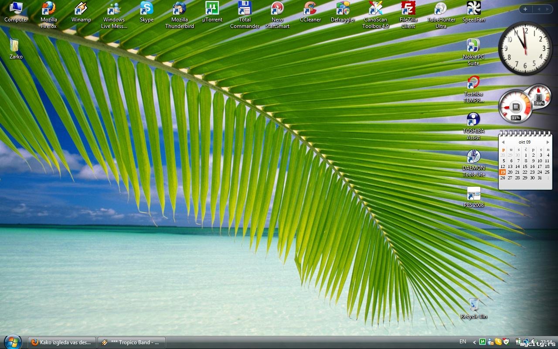Click the SpeedFan desktop shortcut
The height and width of the screenshot is (349, 558).
click(473, 12)
